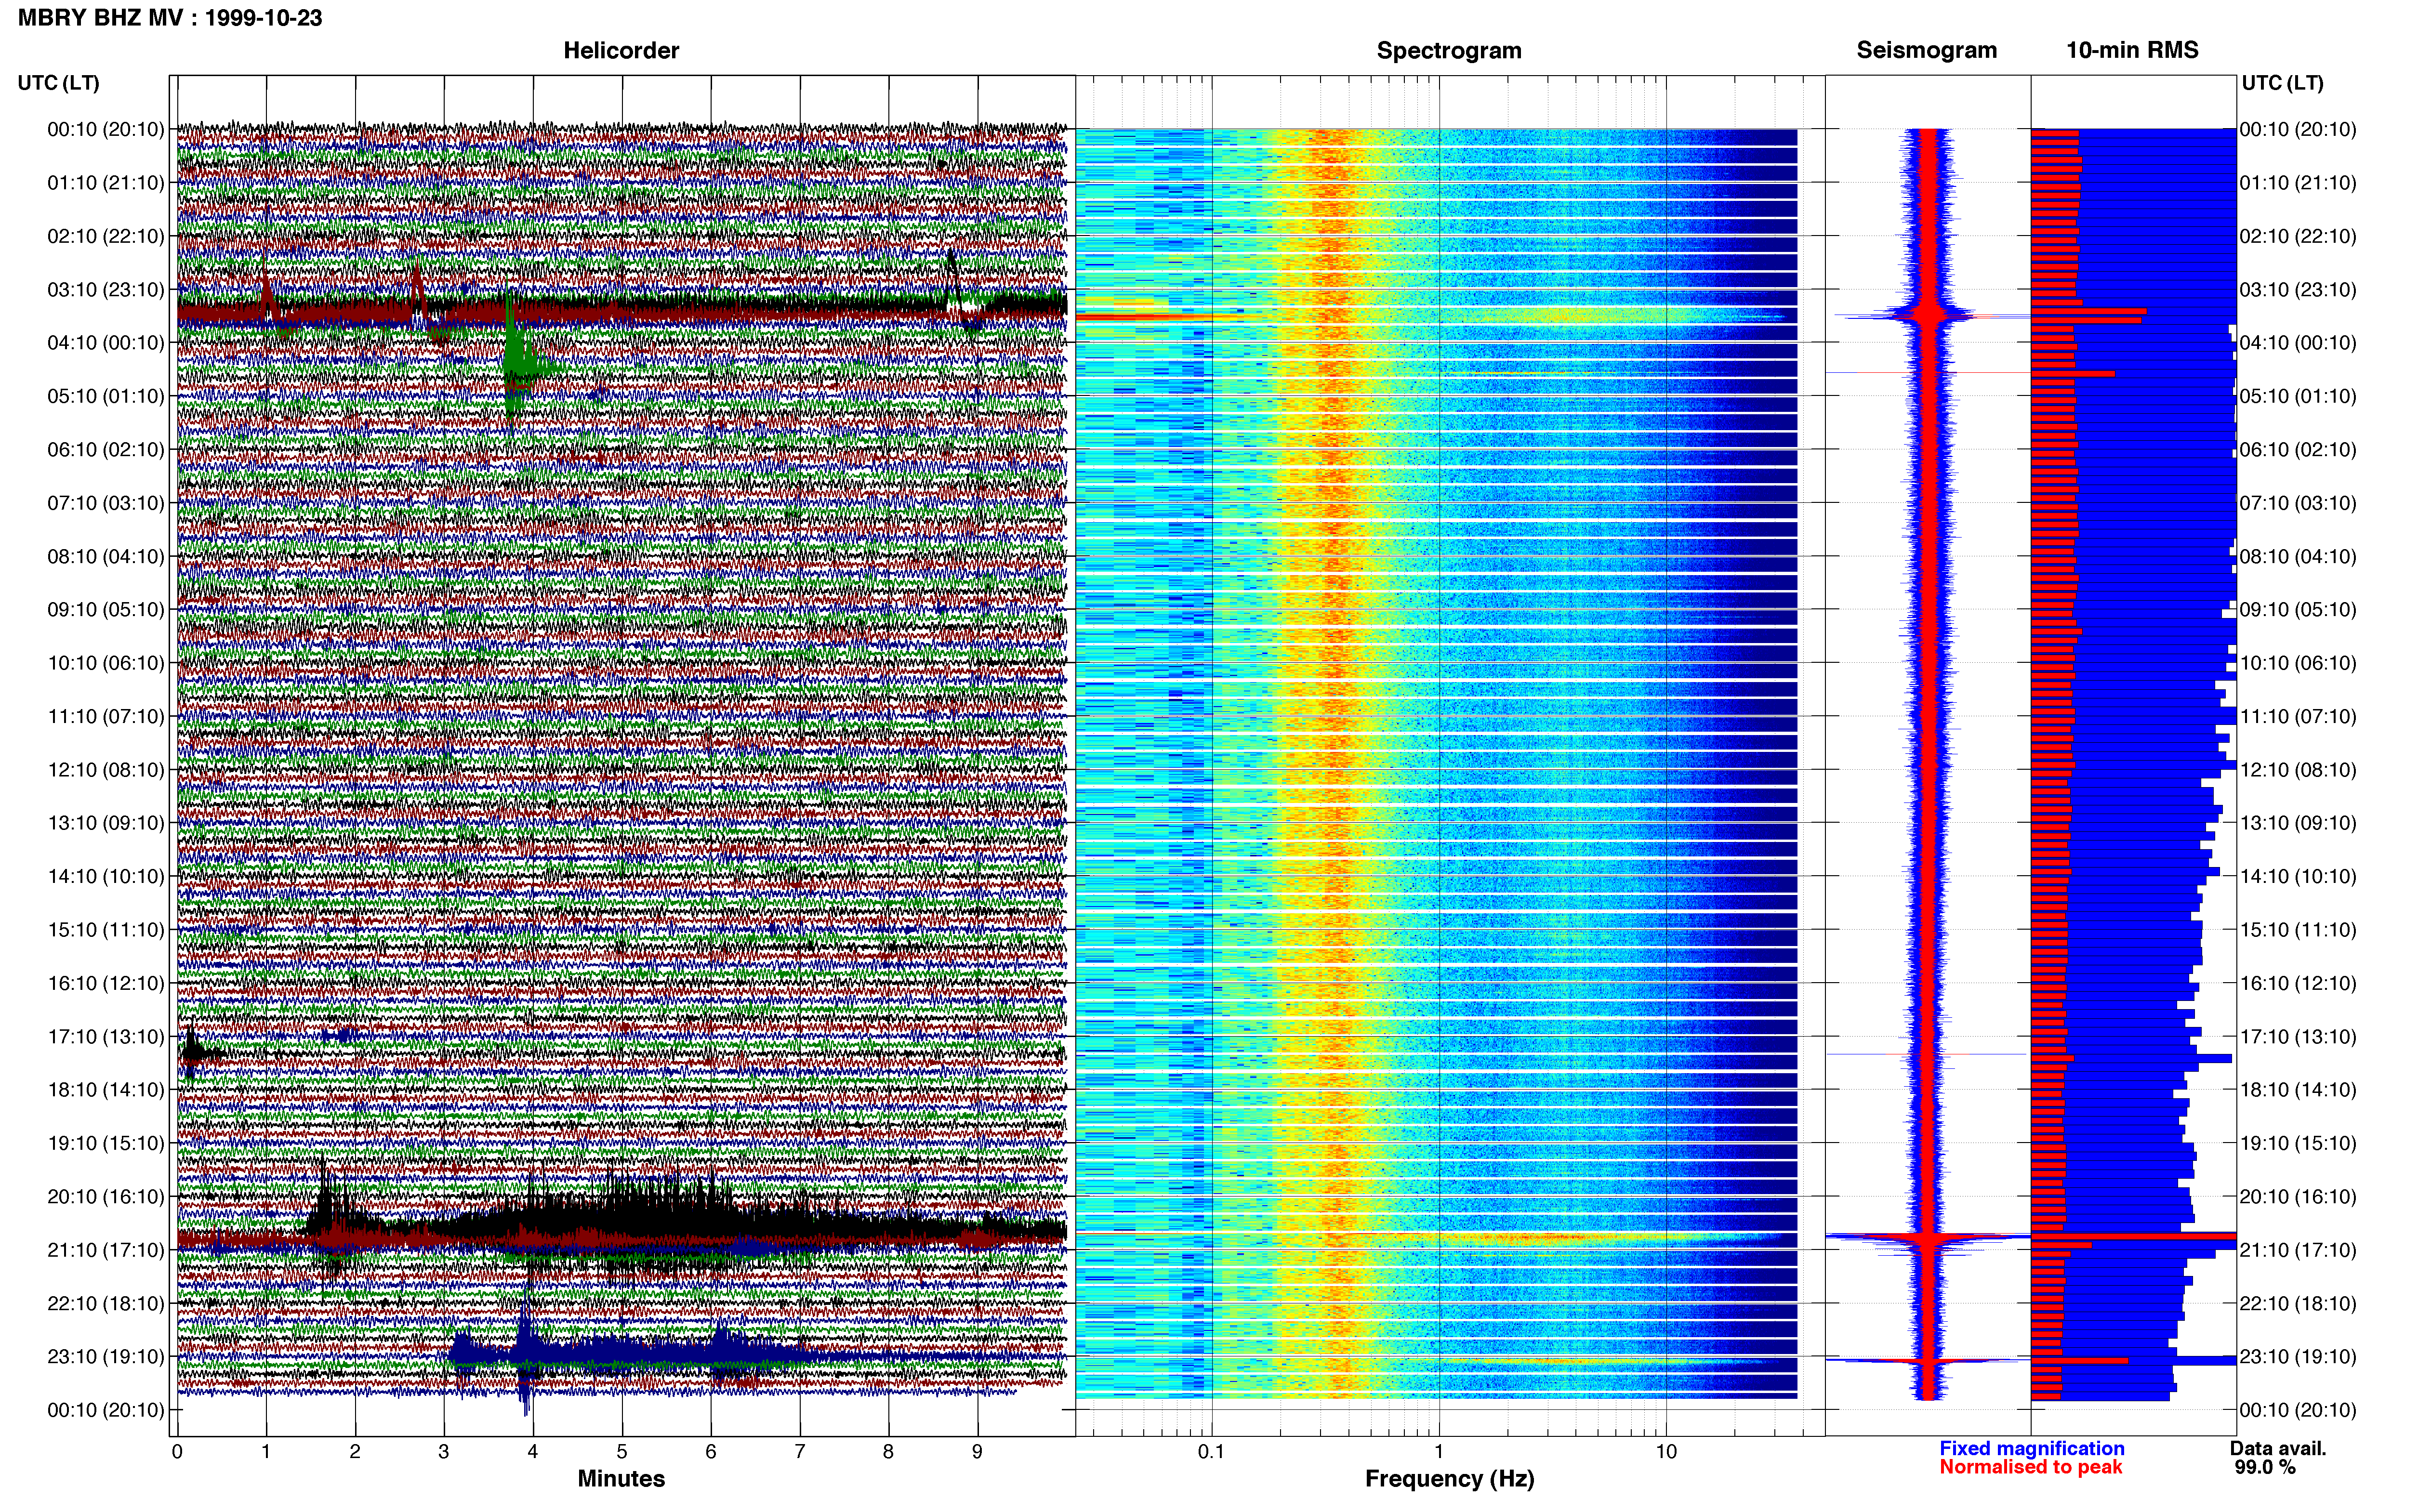Click right time label '20:10 (16:10)'

(x=2298, y=1197)
